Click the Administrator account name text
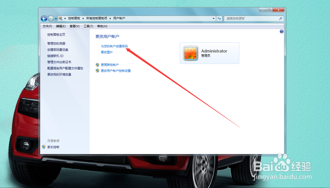The height and width of the screenshot is (188, 330). (214, 51)
